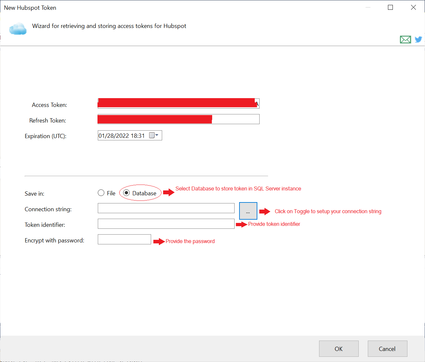Click the 'Access Token:' label
This screenshot has height=362, width=425.
point(49,105)
